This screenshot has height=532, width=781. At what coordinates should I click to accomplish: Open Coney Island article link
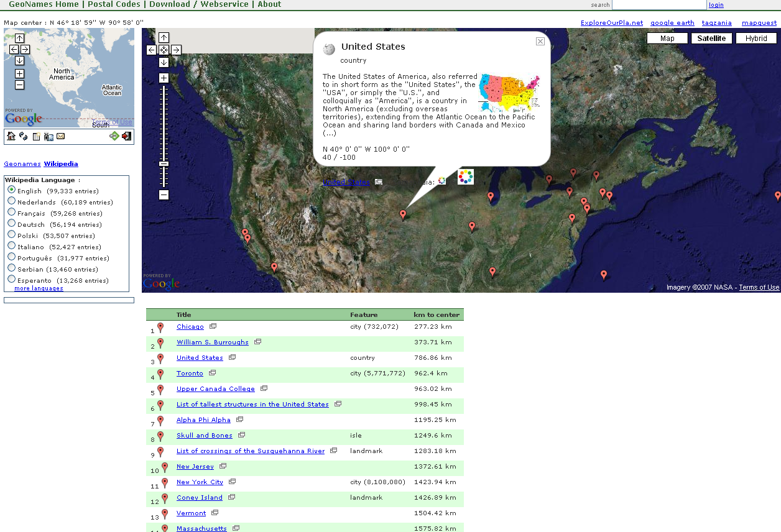200,498
